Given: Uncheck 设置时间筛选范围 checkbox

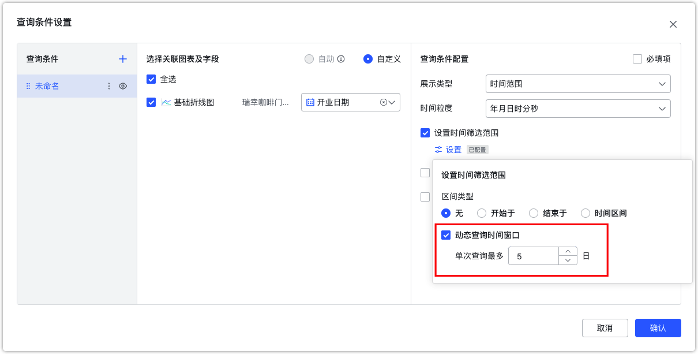Looking at the screenshot, I should tap(425, 133).
